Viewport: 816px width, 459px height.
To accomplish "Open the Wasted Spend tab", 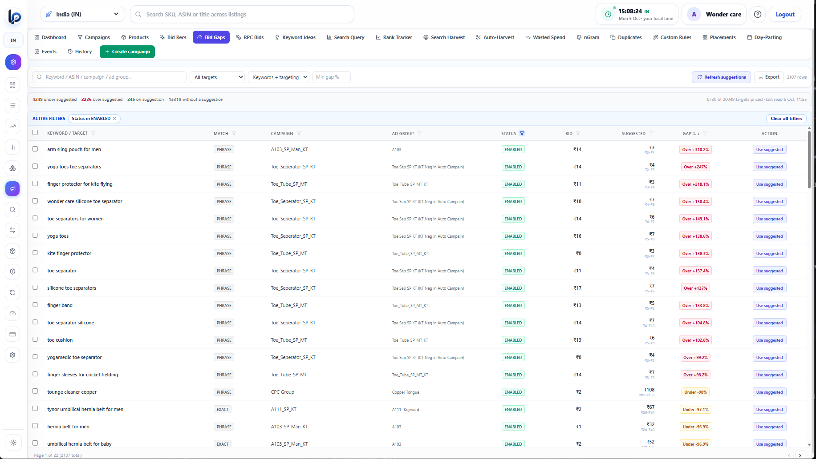I will point(545,37).
